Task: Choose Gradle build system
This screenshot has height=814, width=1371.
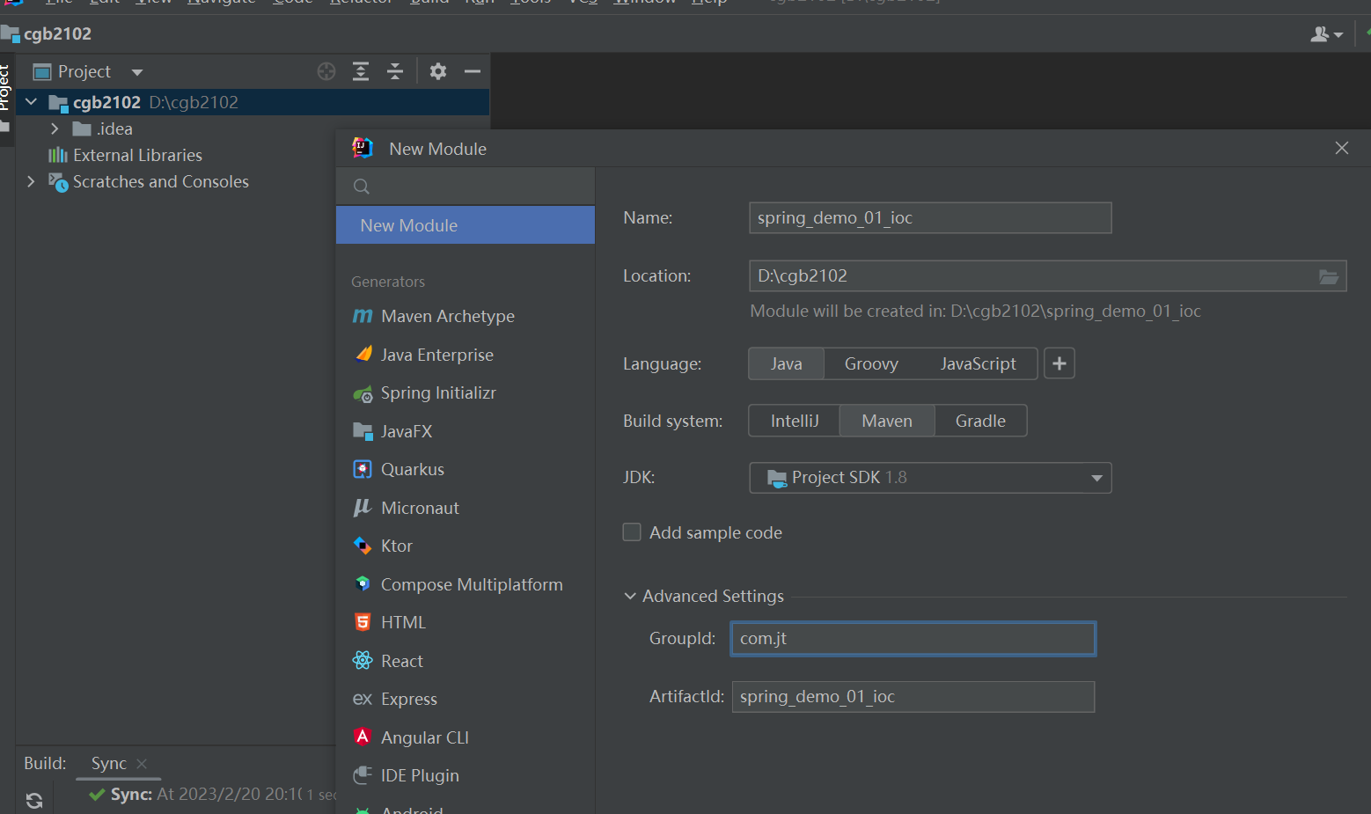Action: 980,421
